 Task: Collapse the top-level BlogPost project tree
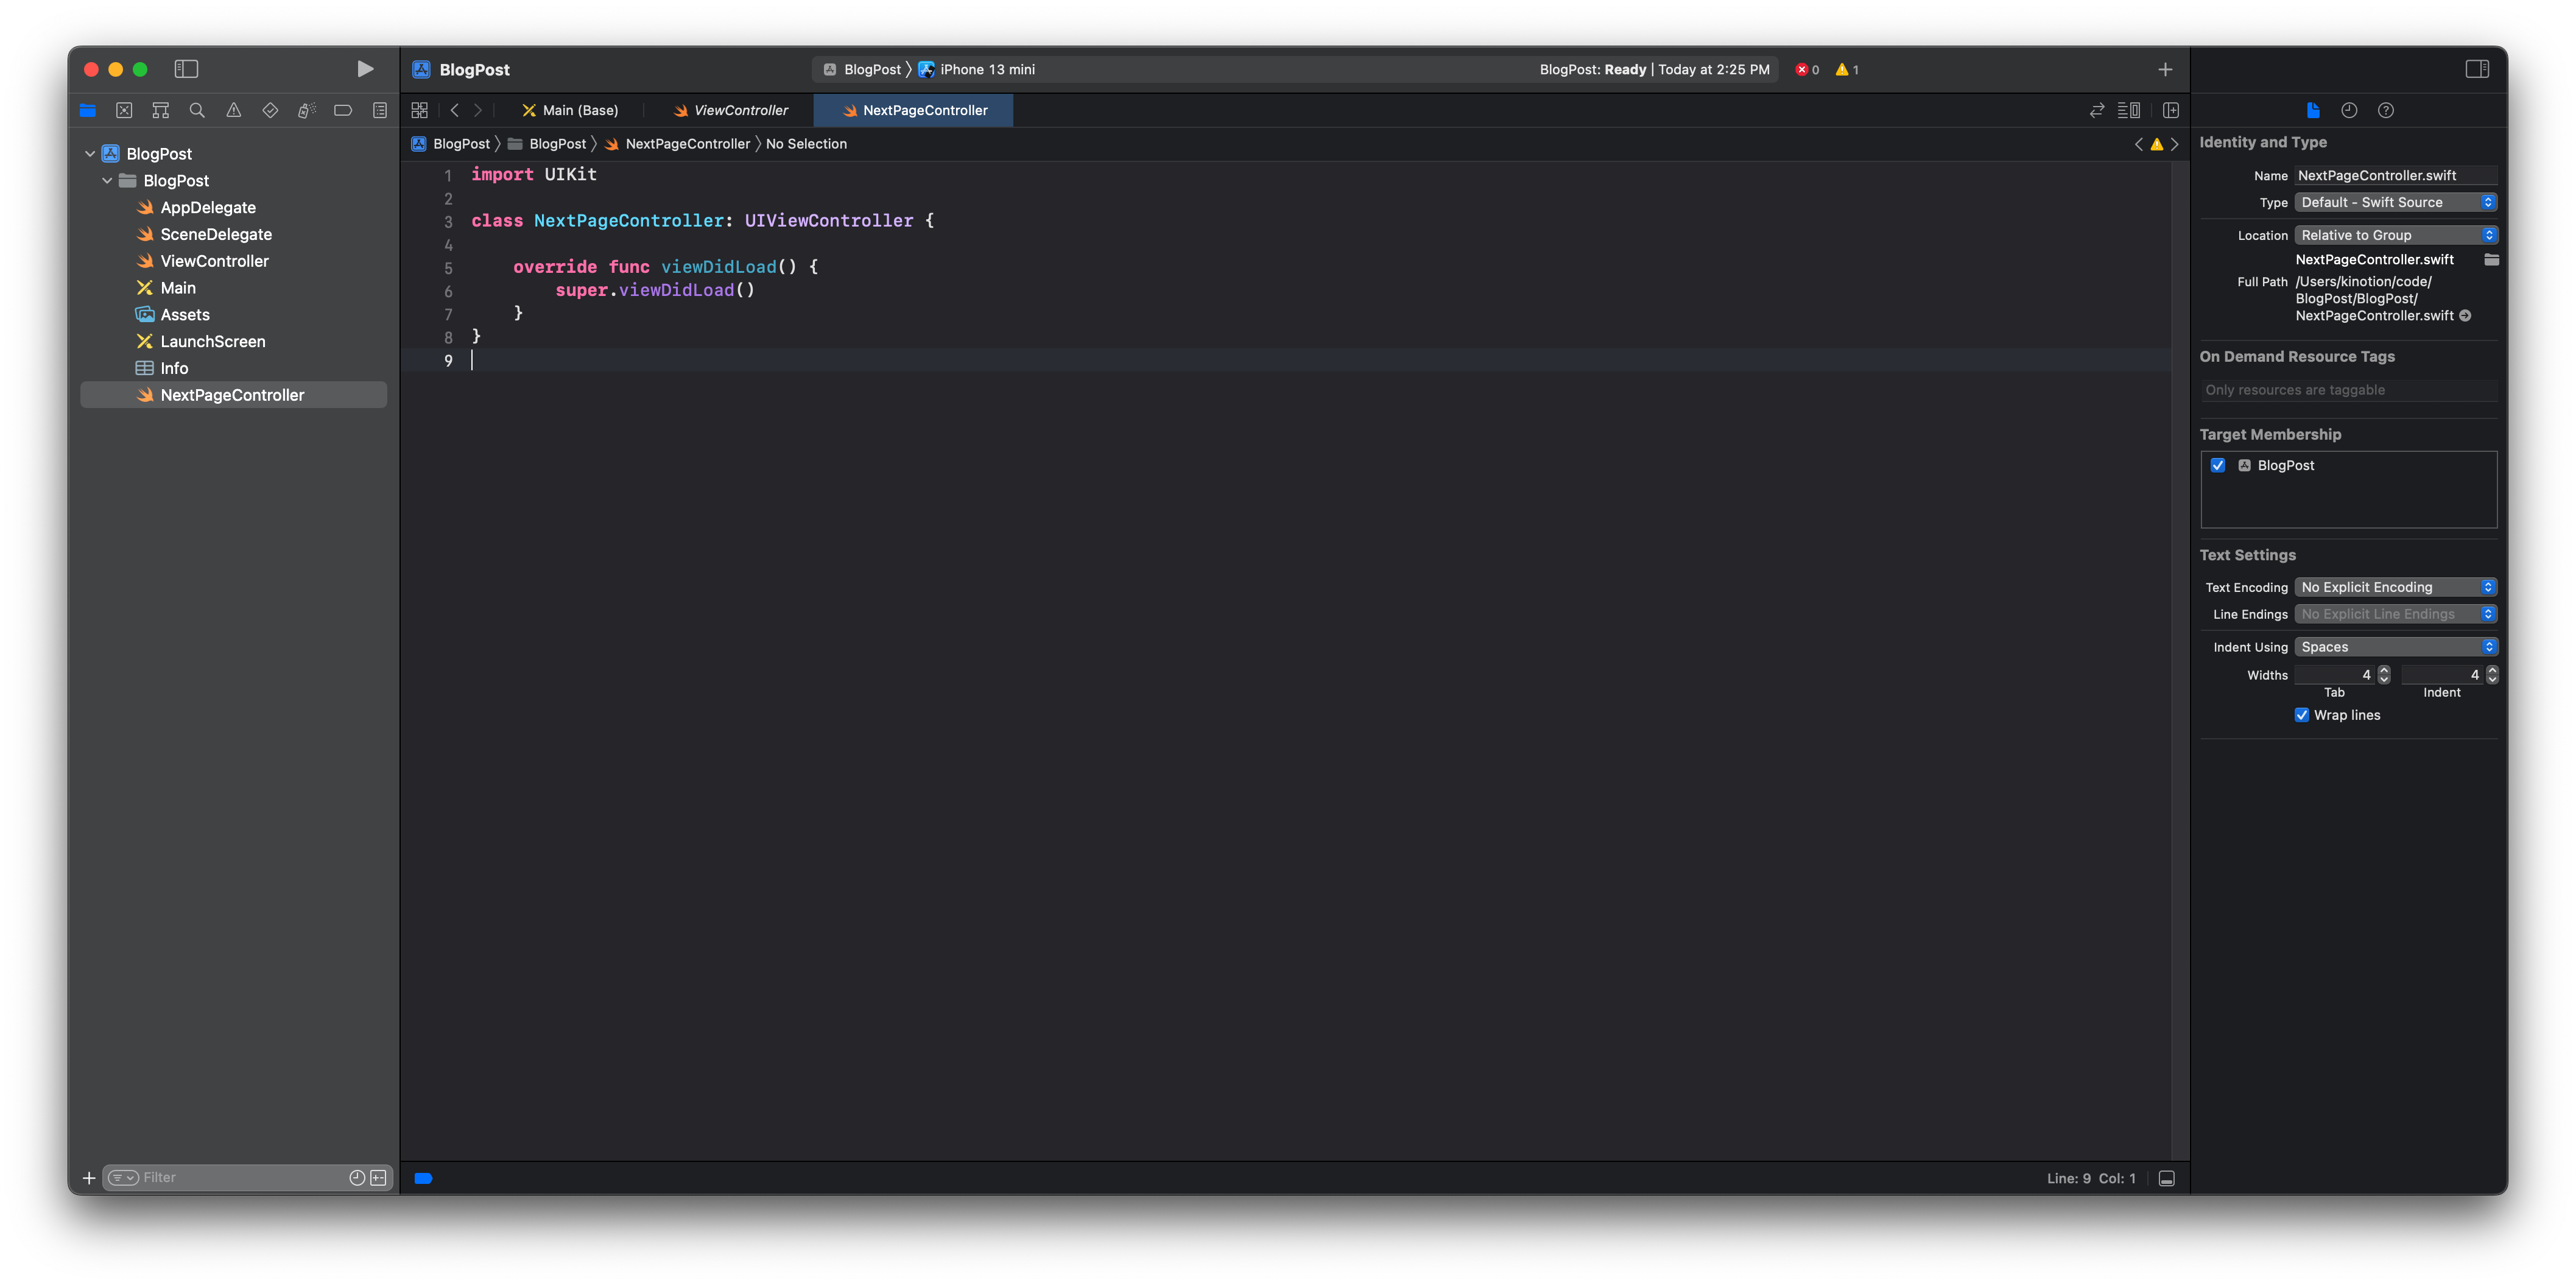[x=90, y=153]
